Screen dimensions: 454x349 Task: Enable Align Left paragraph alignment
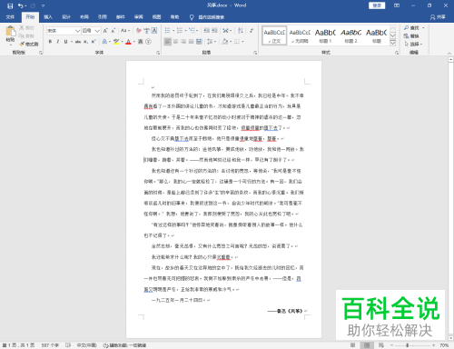tap(168, 42)
